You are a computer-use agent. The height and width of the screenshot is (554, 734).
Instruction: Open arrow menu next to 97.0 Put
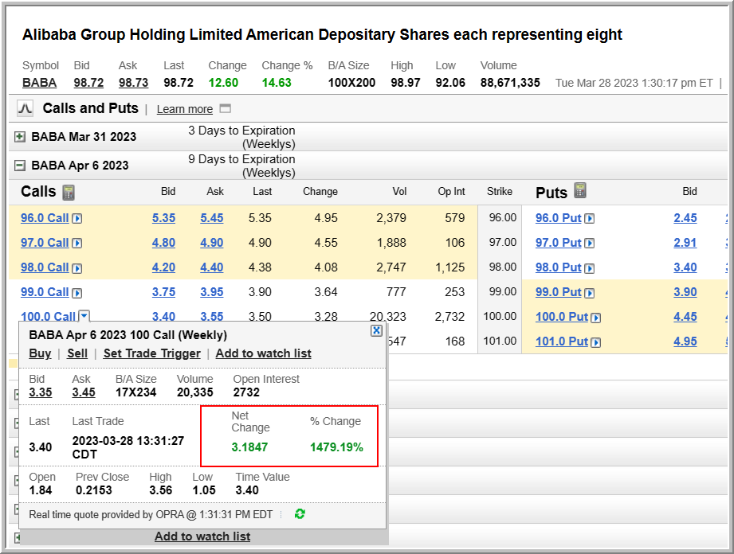(590, 243)
